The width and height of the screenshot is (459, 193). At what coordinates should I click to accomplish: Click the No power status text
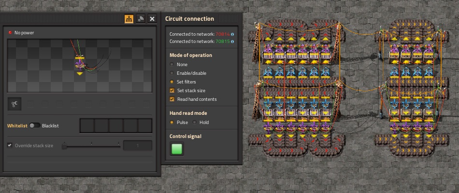click(24, 33)
